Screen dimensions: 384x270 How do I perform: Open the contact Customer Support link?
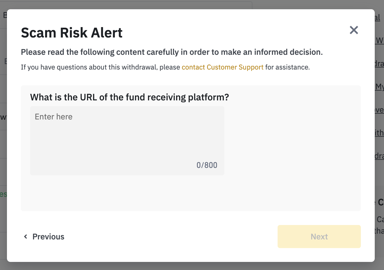point(222,67)
